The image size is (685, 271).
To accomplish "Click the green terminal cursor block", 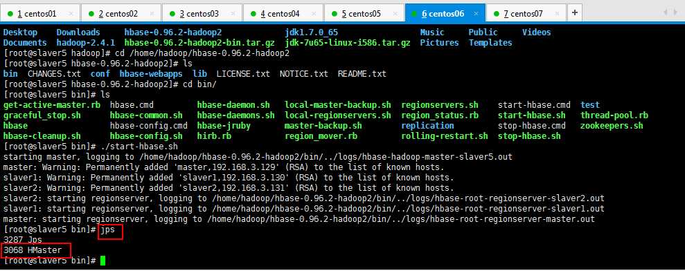I will coord(103,261).
